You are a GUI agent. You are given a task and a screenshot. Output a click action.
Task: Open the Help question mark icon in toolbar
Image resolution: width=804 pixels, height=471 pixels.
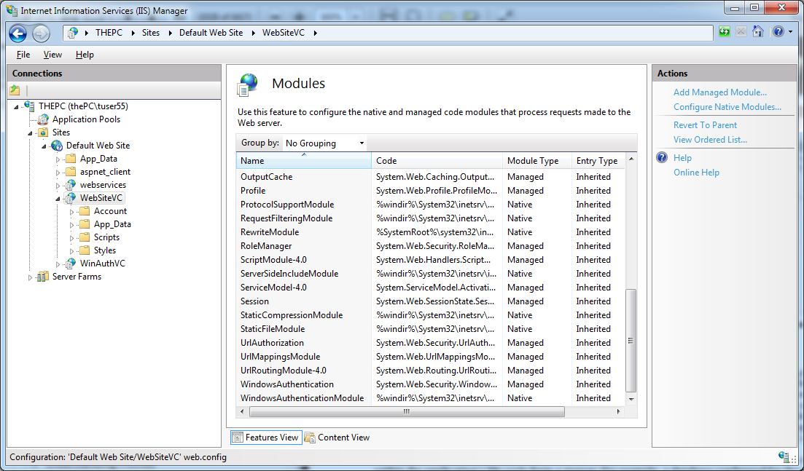point(778,32)
